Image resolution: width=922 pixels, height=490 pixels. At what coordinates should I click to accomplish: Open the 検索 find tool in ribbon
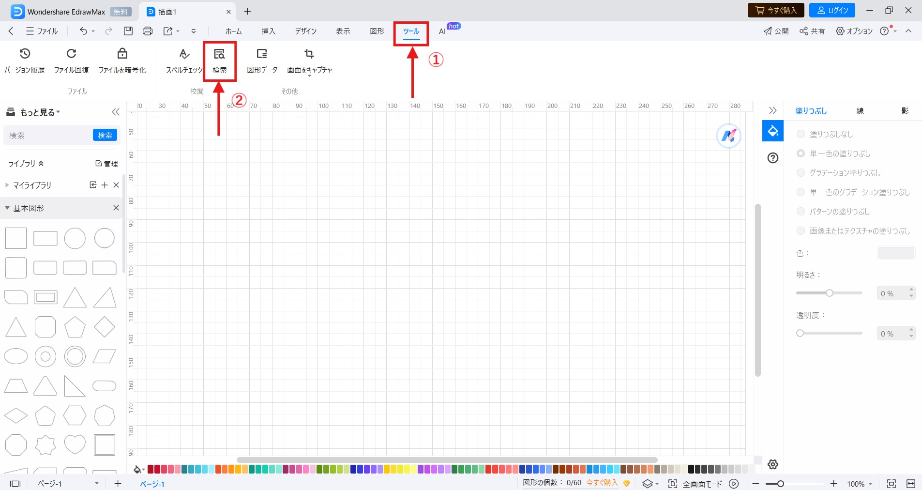coord(220,61)
